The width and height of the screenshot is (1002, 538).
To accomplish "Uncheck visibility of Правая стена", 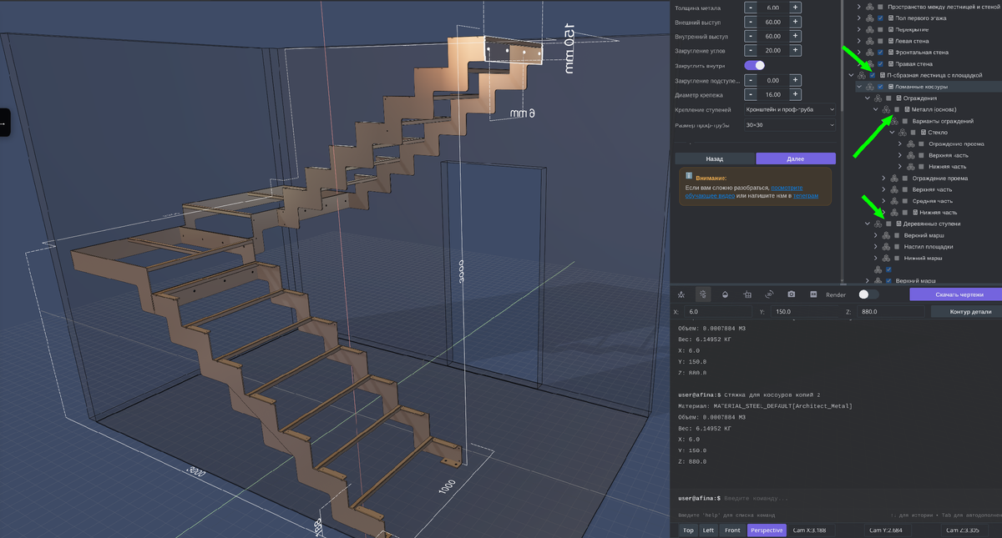I will (x=880, y=63).
